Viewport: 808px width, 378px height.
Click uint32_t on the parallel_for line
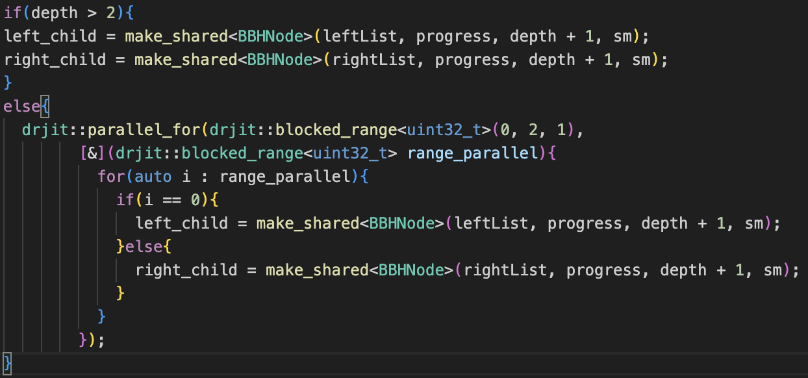point(444,129)
